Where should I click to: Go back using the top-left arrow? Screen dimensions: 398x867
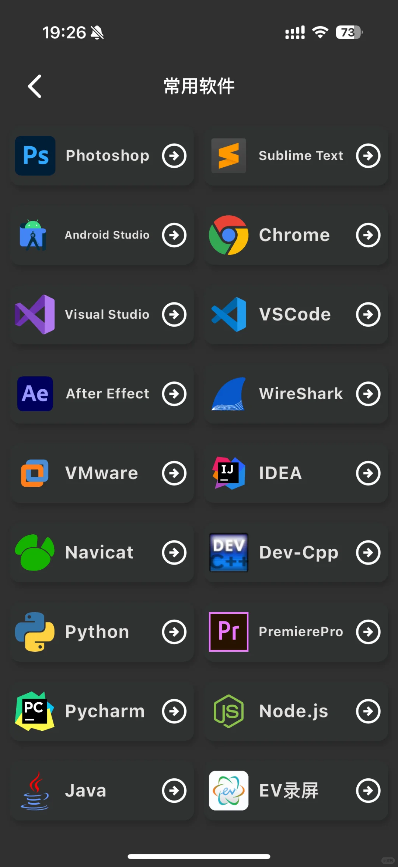[x=35, y=86]
